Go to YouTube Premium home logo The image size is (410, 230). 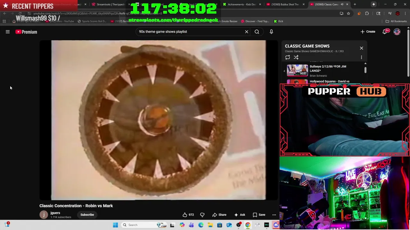tap(26, 32)
